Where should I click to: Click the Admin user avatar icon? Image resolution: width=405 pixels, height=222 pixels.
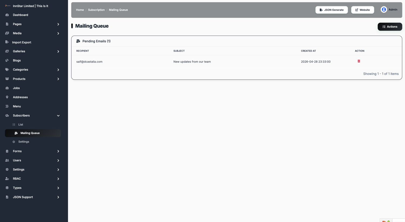coord(384,9)
